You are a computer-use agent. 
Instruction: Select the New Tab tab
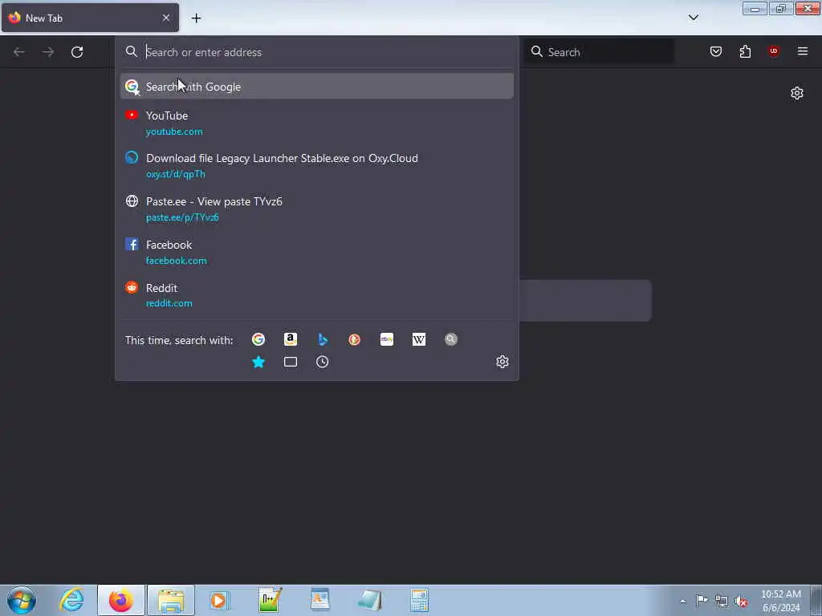[x=90, y=18]
